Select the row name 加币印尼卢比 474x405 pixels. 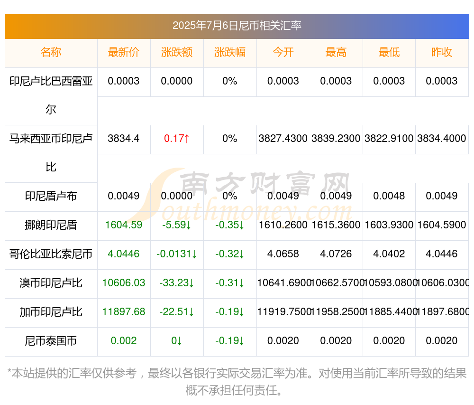[x=51, y=312]
